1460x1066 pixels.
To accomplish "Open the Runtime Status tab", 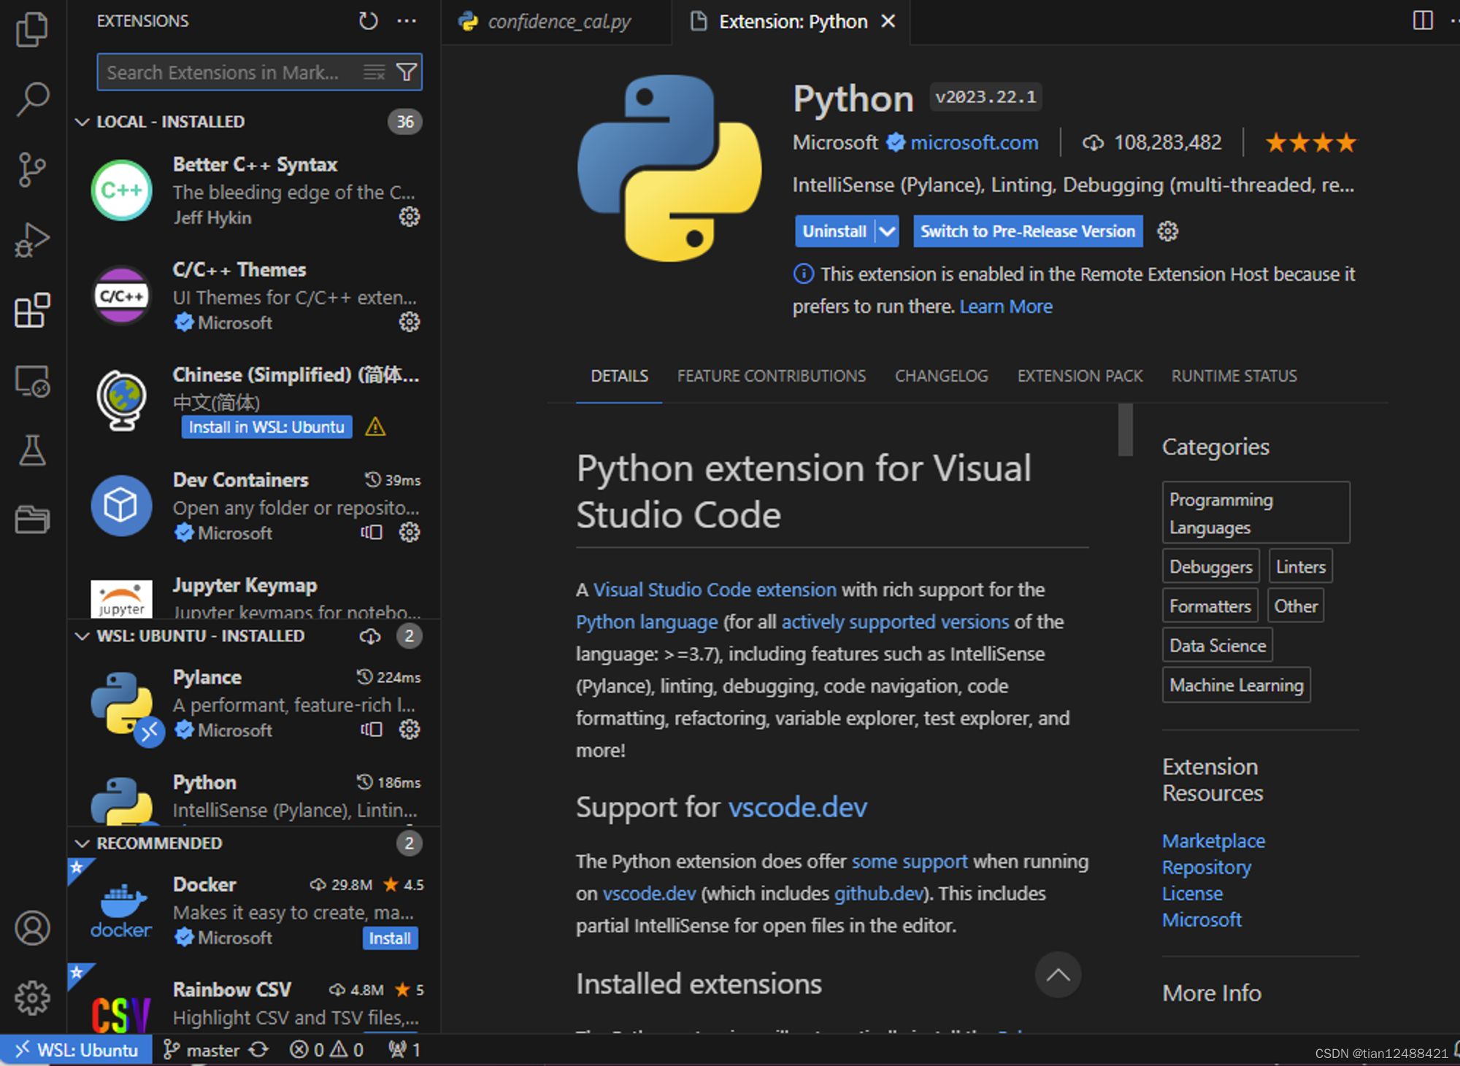I will click(x=1234, y=376).
